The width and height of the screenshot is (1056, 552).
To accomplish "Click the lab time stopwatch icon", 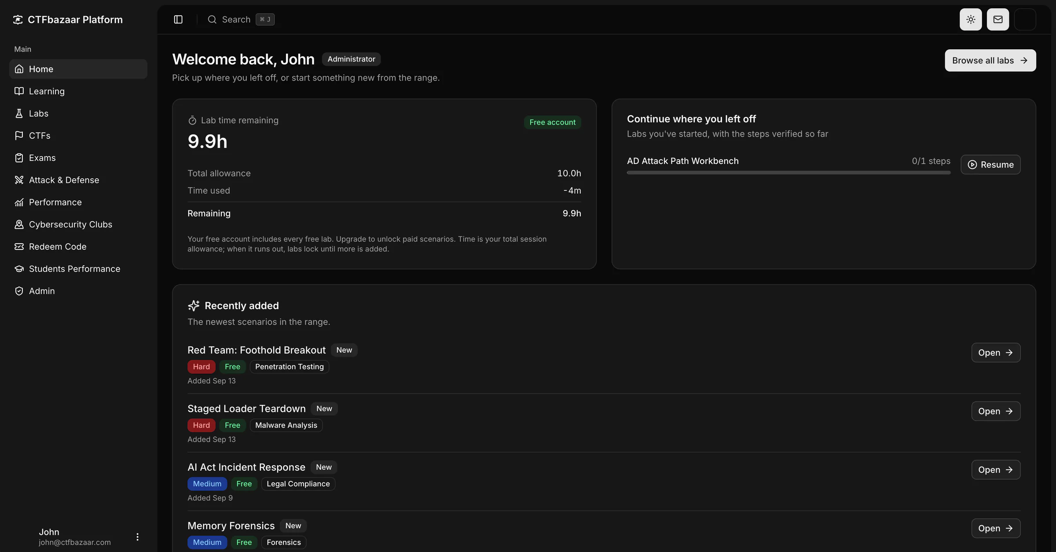I will (x=192, y=121).
